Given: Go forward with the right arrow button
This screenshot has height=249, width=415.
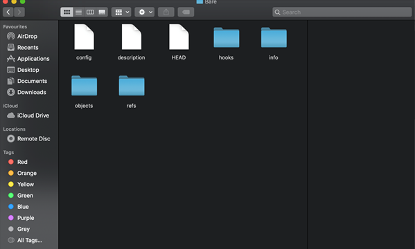Looking at the screenshot, I should click(x=19, y=12).
